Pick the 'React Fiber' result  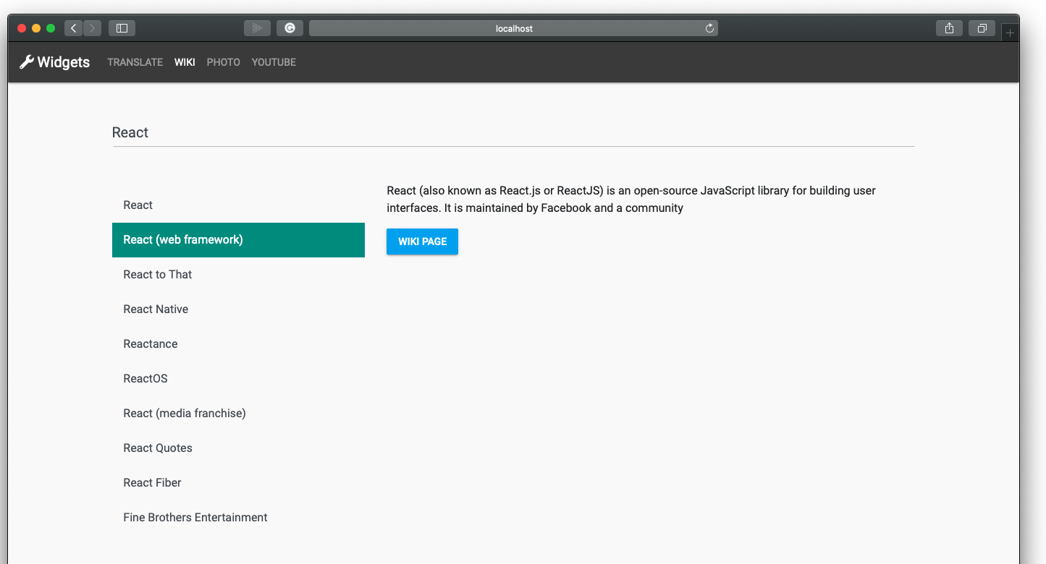click(x=238, y=483)
